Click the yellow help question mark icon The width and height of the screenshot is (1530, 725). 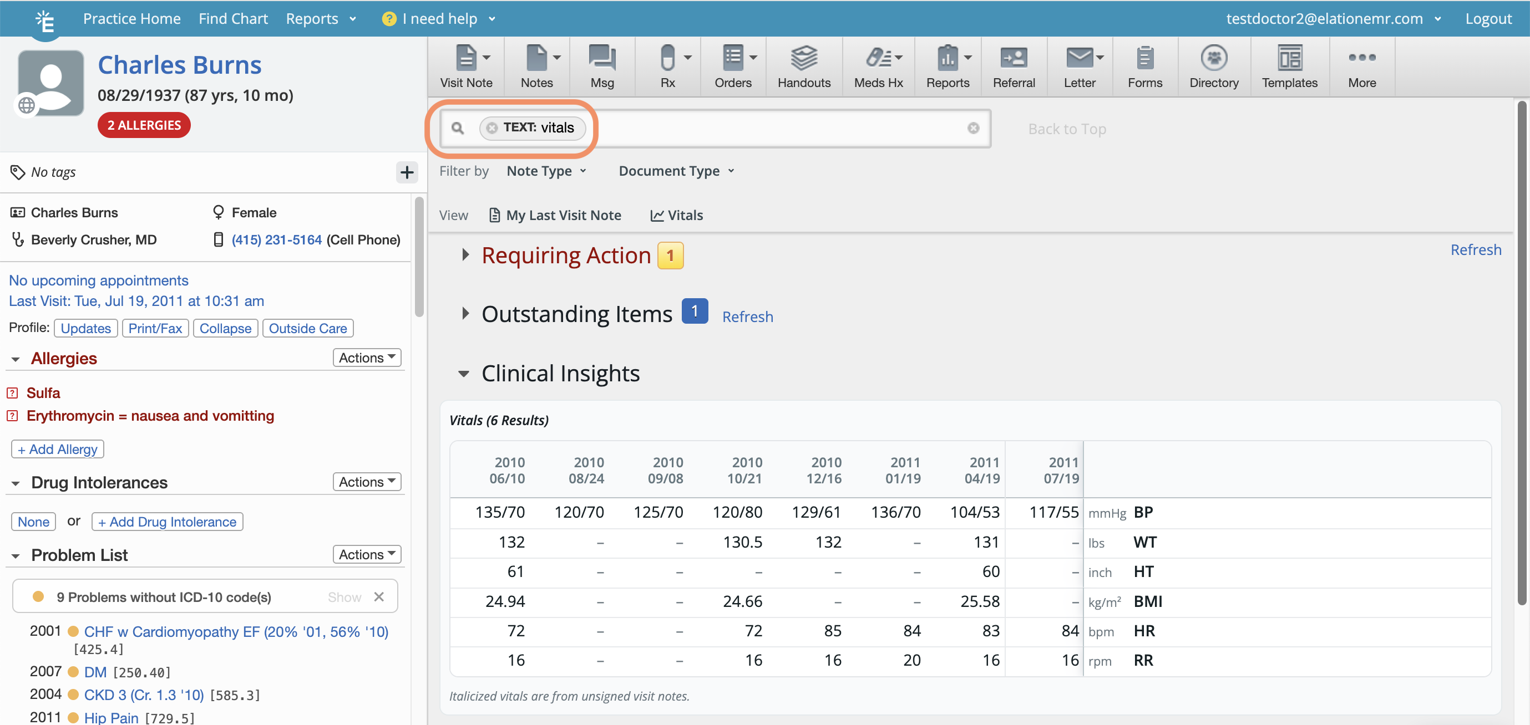point(388,18)
